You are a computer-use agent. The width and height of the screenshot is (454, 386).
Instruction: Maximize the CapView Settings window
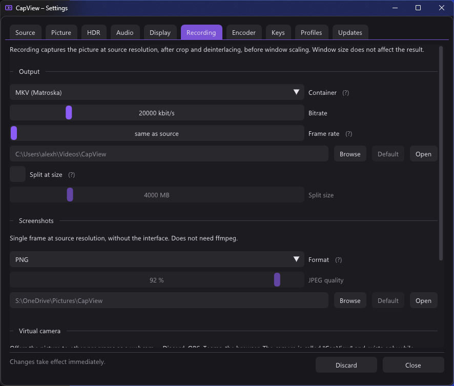[x=418, y=8]
